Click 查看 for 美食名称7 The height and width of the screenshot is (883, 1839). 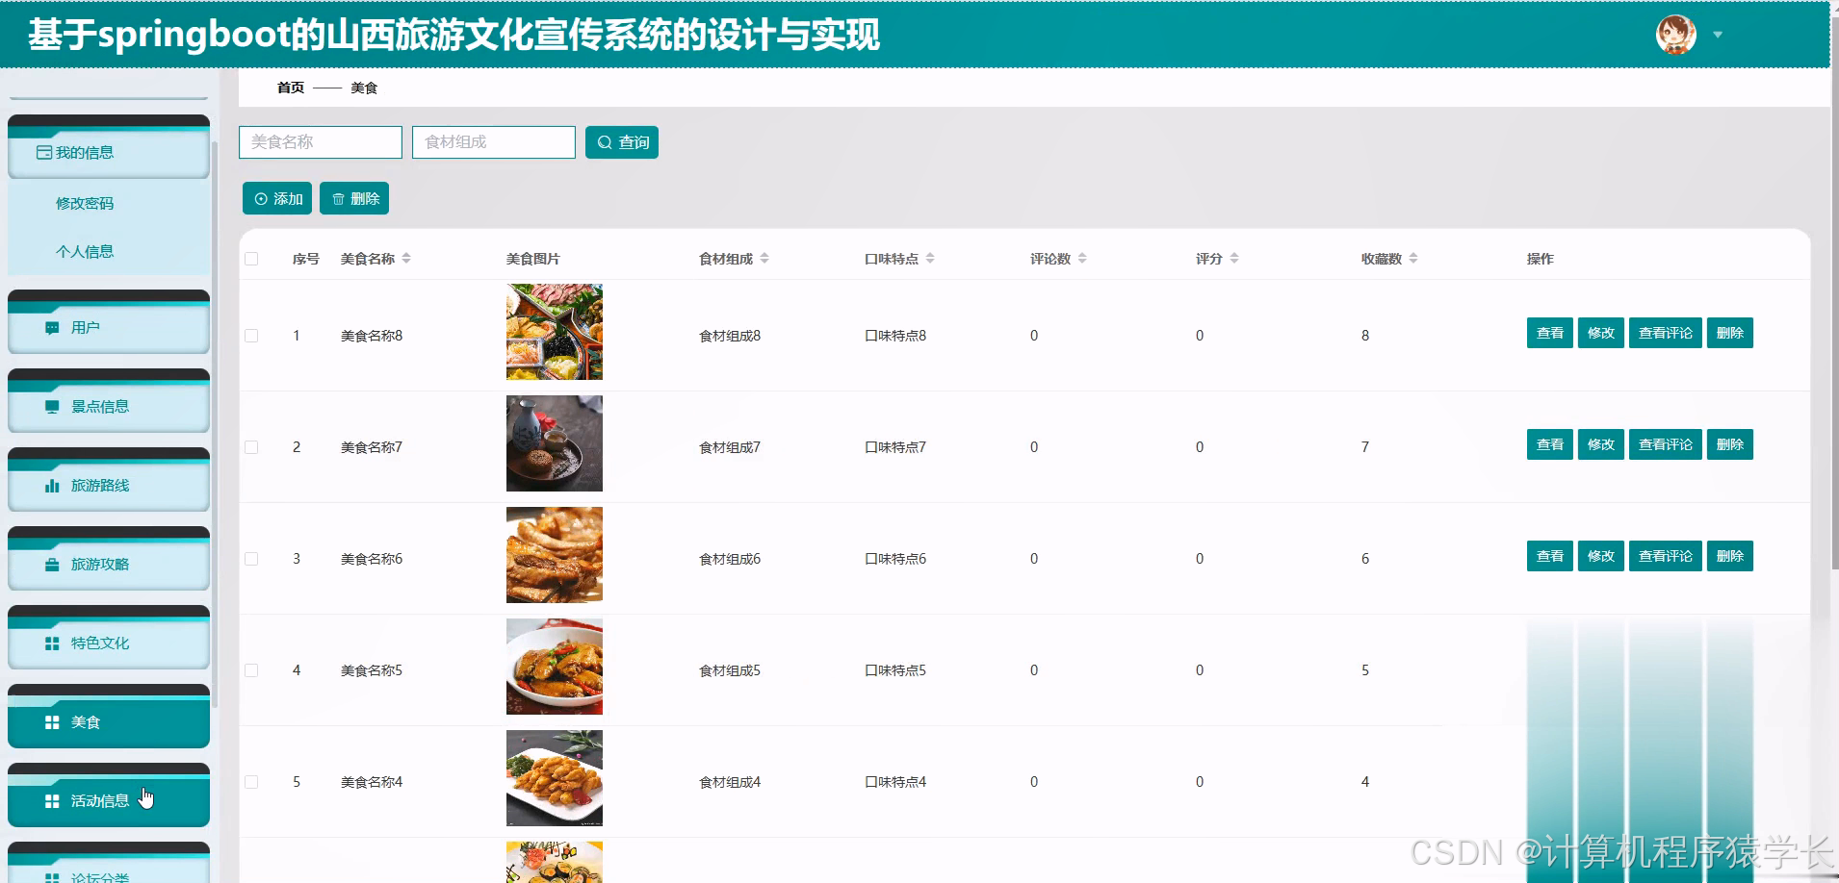pyautogui.click(x=1550, y=444)
